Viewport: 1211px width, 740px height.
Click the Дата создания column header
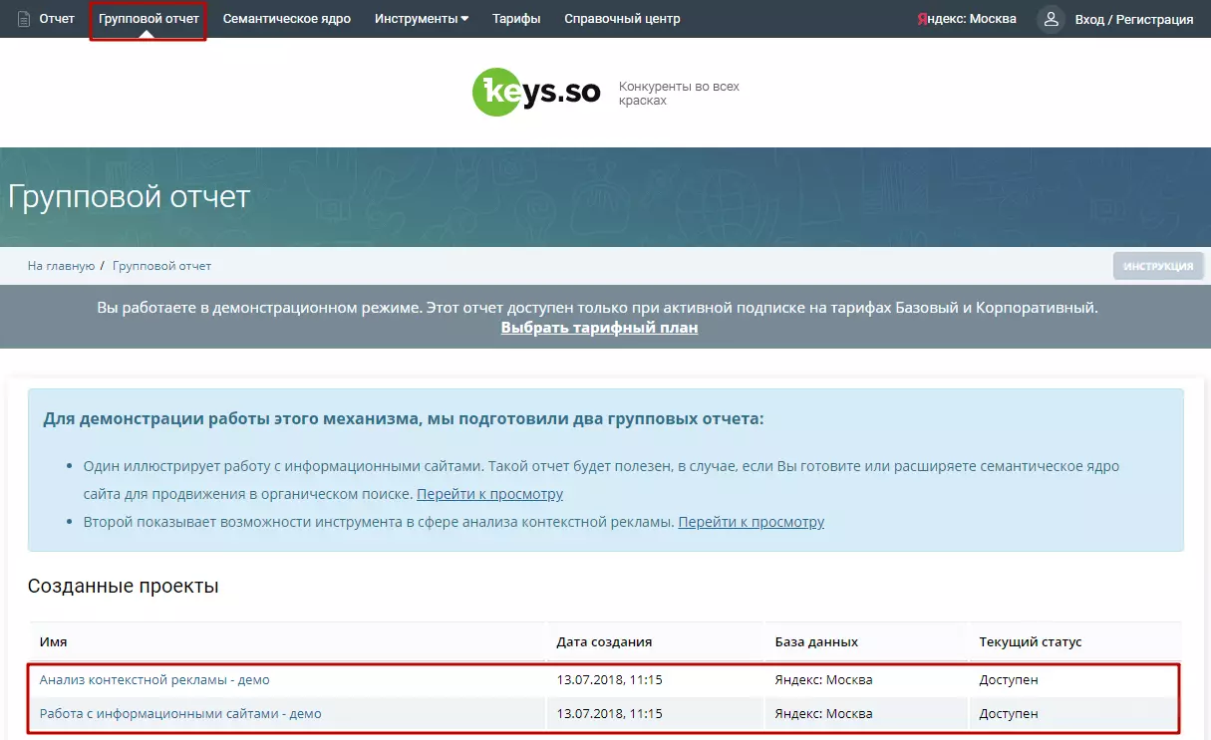pyautogui.click(x=604, y=642)
